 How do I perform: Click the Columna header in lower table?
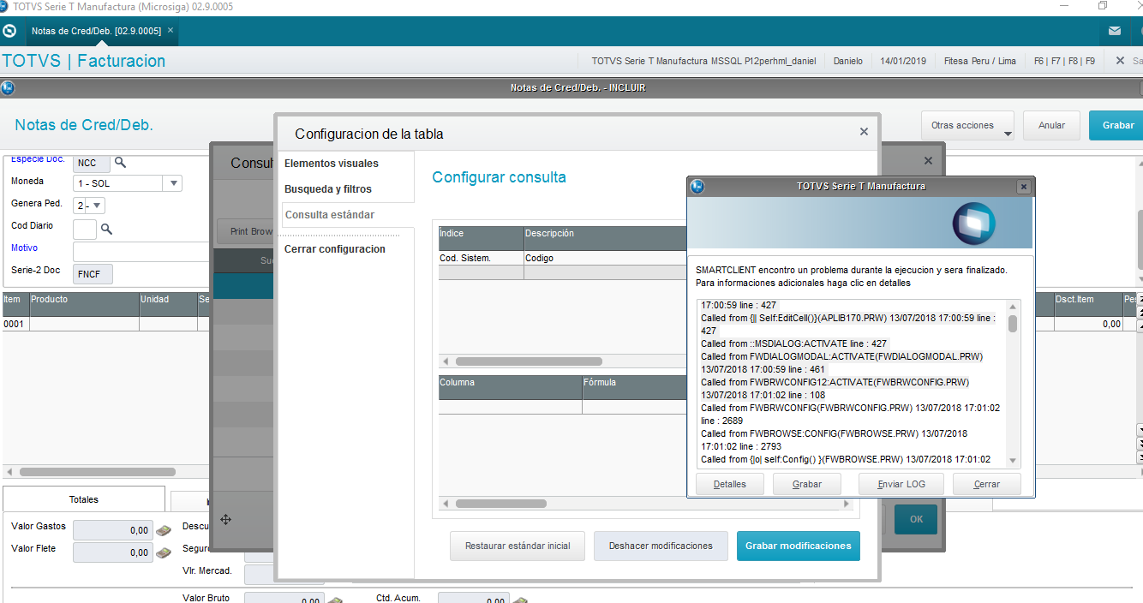click(x=511, y=388)
